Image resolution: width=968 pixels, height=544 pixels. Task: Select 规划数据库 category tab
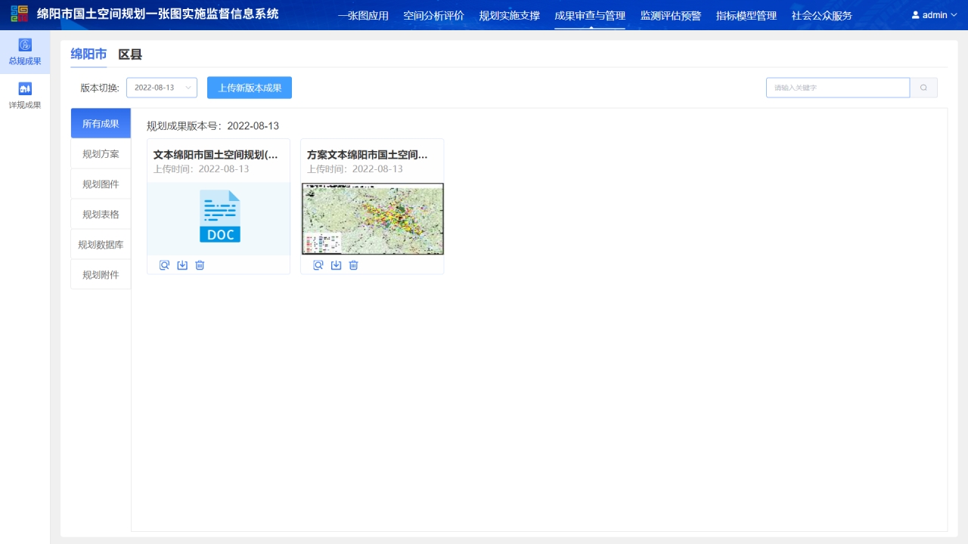[101, 244]
